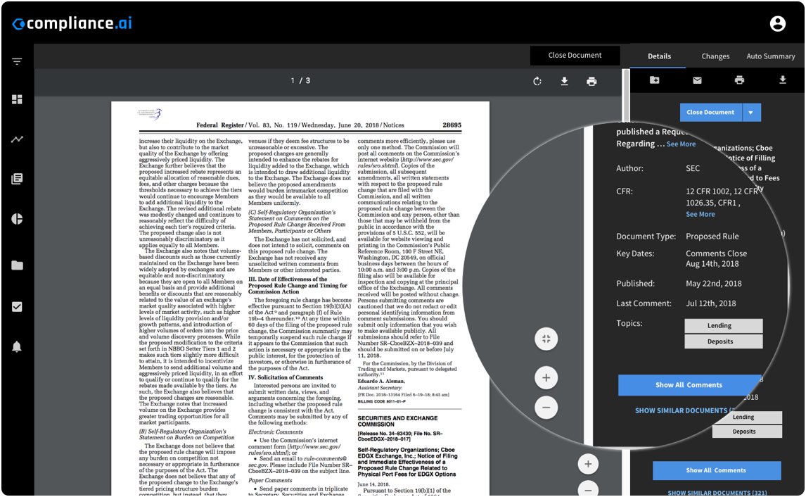The width and height of the screenshot is (806, 497).
Task: Click the compliance.ai logo
Action: (72, 23)
